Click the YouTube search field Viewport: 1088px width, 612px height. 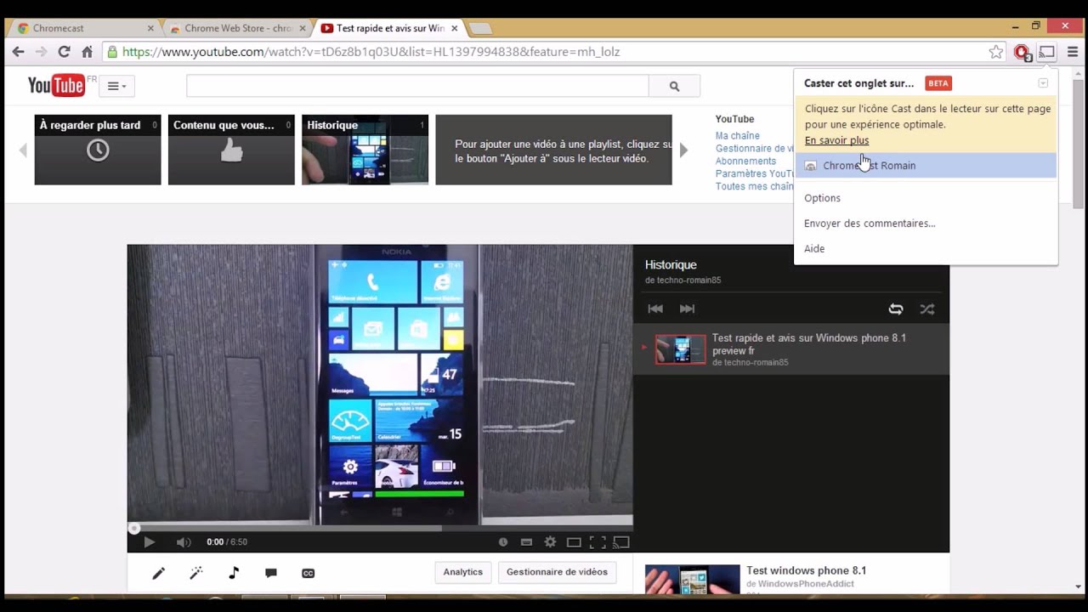tap(417, 86)
